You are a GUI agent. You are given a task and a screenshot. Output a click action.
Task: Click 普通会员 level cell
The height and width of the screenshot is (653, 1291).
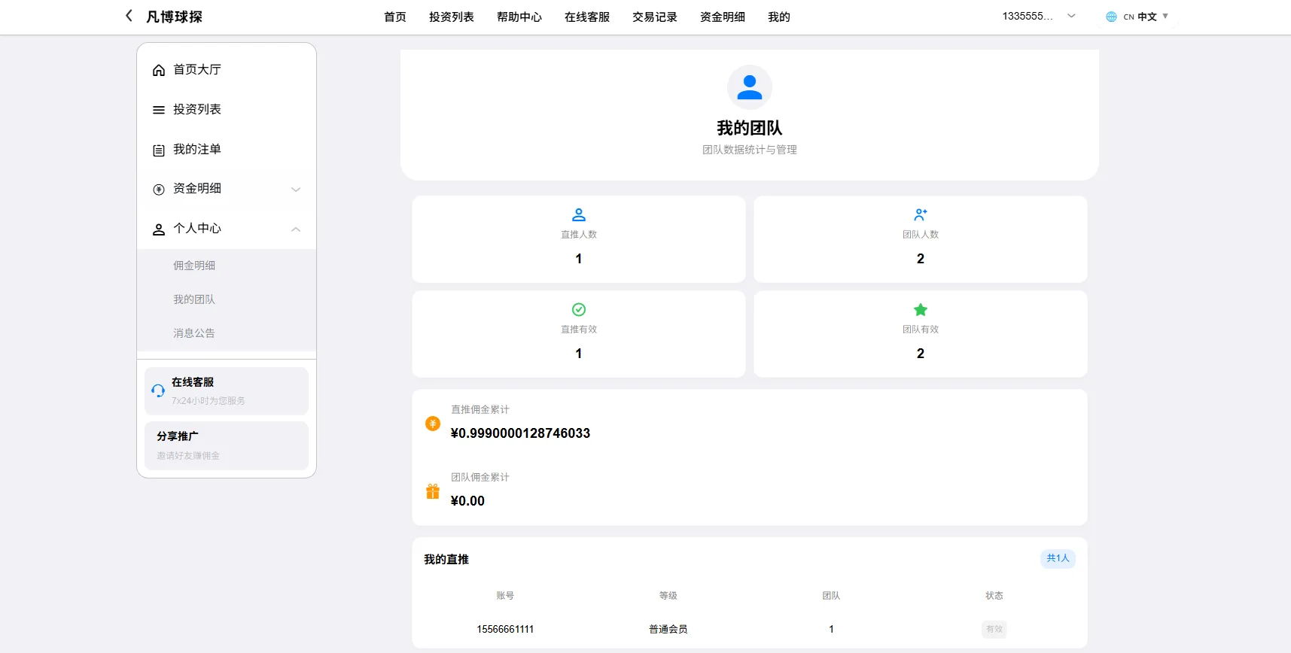[668, 629]
